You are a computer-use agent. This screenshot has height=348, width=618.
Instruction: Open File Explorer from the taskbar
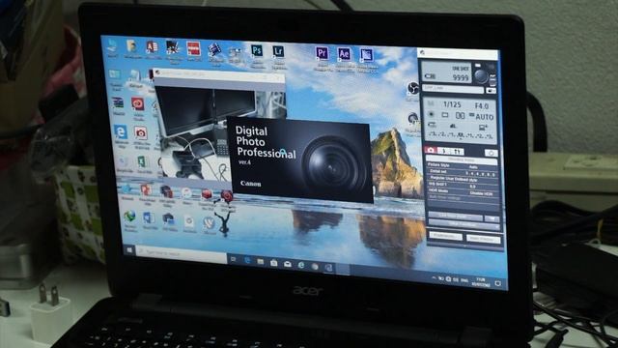pyautogui.click(x=260, y=261)
